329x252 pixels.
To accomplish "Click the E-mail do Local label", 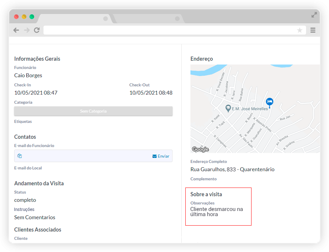I will tap(28, 168).
